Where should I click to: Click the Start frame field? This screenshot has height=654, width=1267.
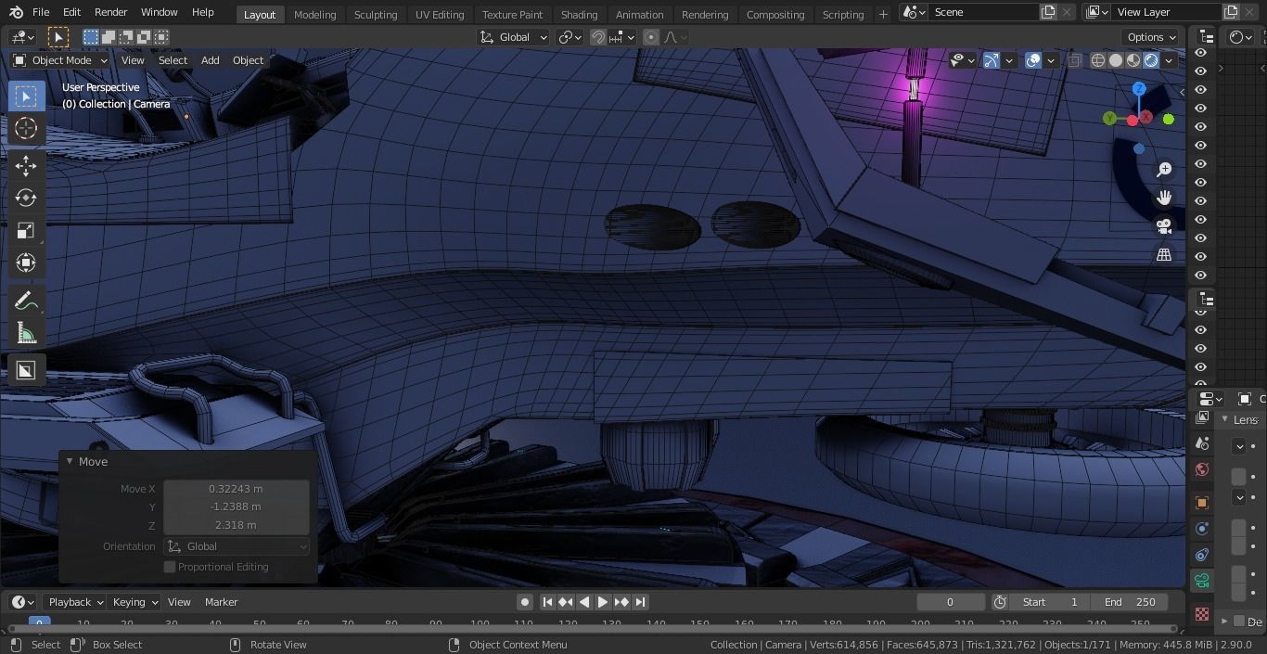[x=1050, y=602]
